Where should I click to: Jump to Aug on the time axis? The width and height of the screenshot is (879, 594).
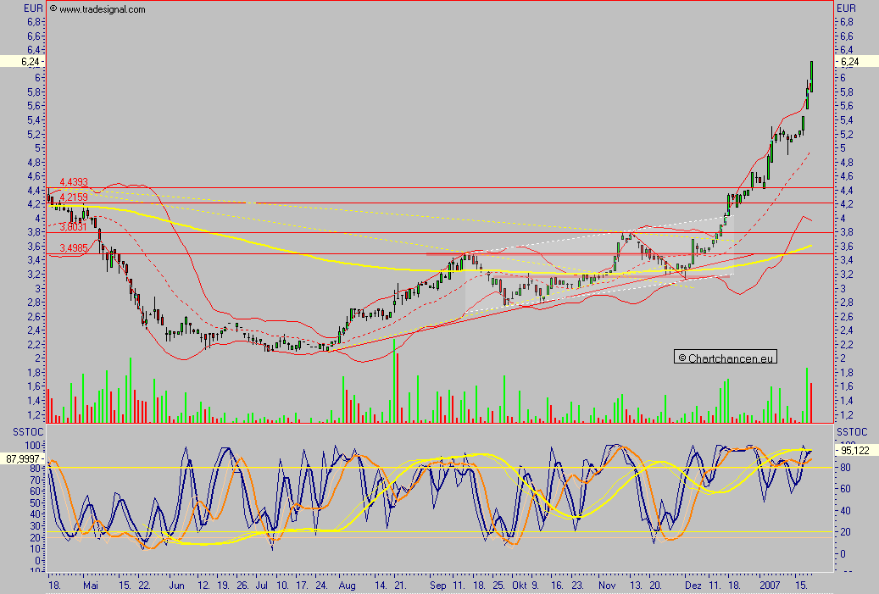tap(347, 586)
